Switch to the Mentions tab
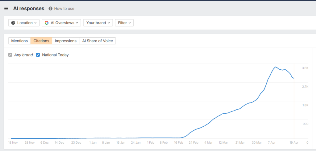The height and width of the screenshot is (151, 316). pyautogui.click(x=19, y=41)
